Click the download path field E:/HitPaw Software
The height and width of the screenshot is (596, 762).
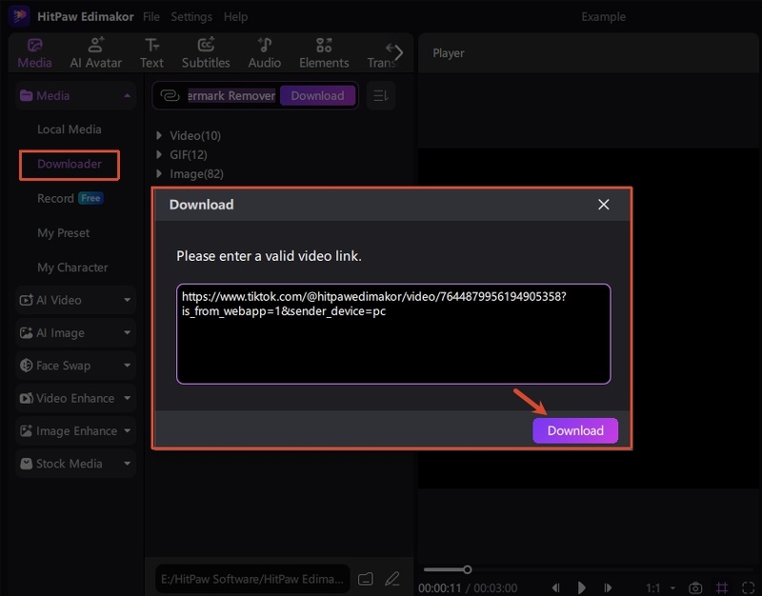(252, 579)
